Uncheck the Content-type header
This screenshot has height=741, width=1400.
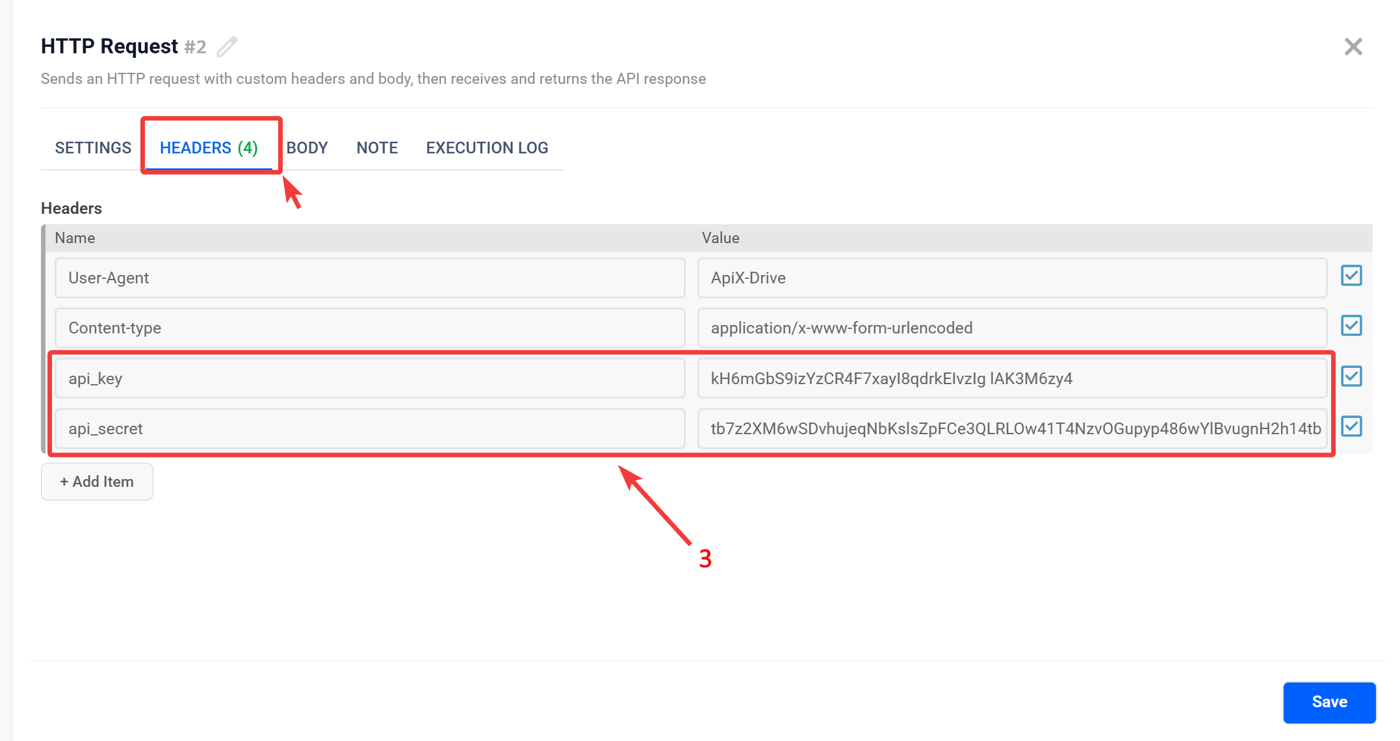pyautogui.click(x=1351, y=326)
